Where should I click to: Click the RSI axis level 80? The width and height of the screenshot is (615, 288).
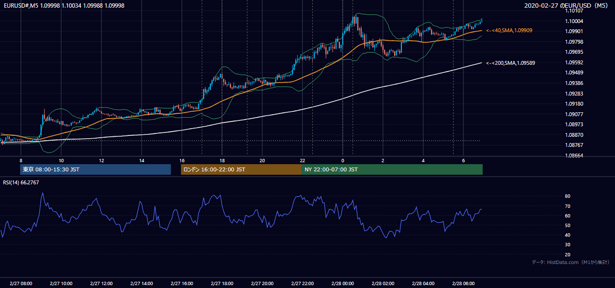click(x=567, y=196)
